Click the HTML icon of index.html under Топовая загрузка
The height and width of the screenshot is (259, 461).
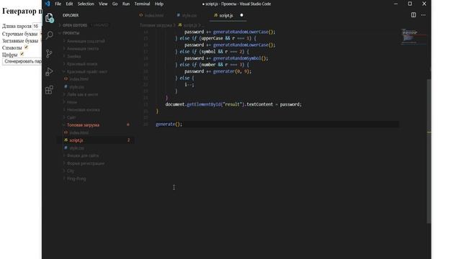(66, 132)
